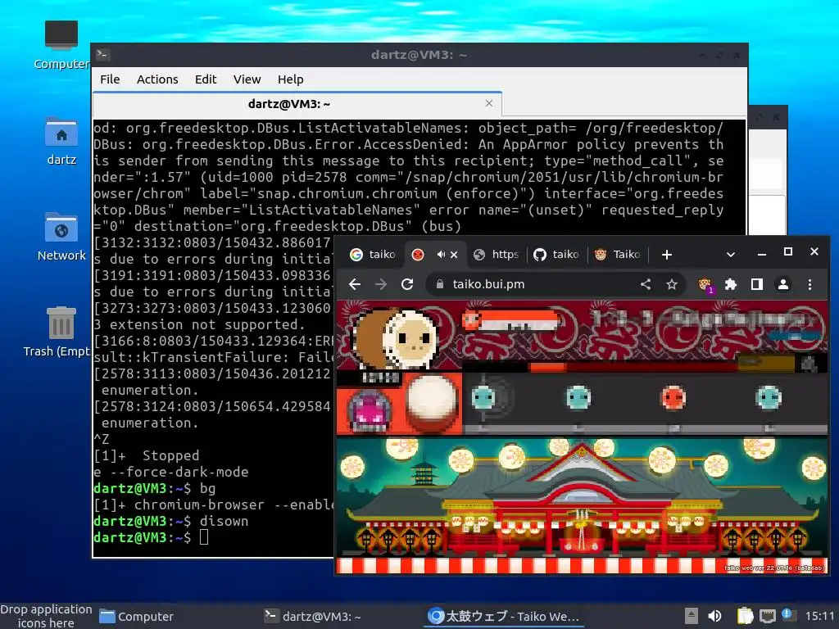Viewport: 839px width, 629px height.
Task: Open the terminal View menu
Action: tap(247, 79)
